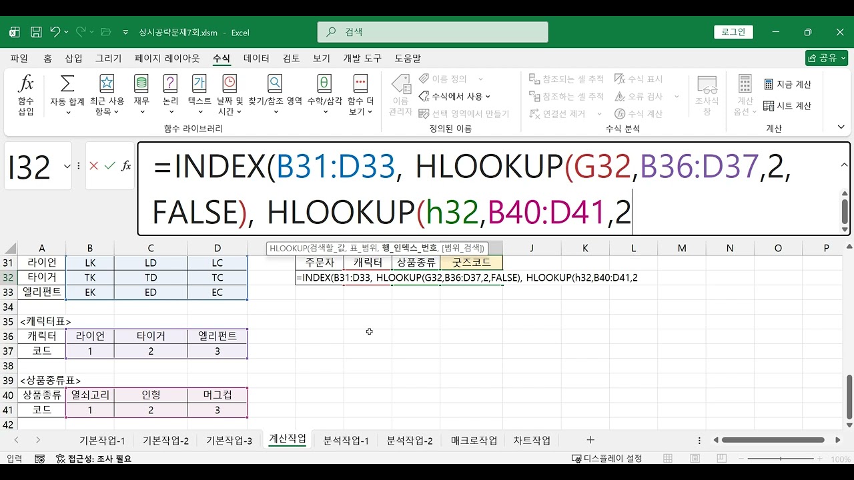Click the Save icon in title bar

pos(36,32)
